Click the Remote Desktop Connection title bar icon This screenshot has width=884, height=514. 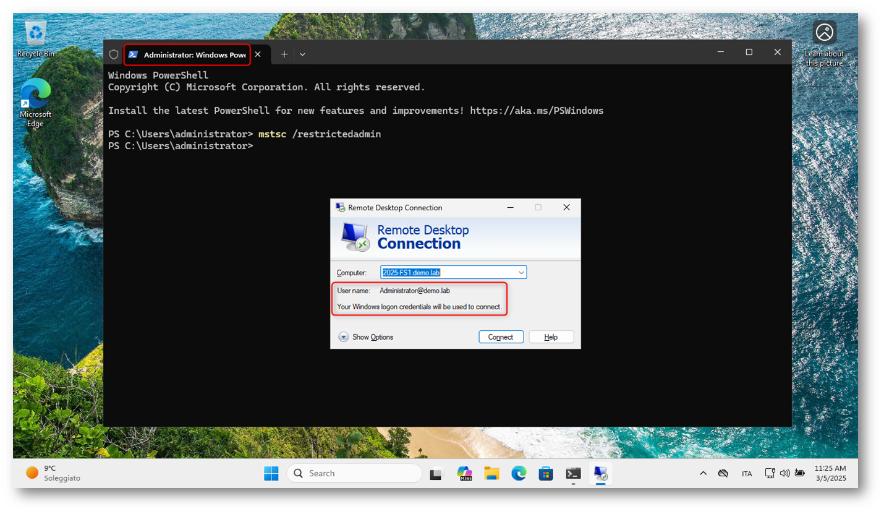coord(340,207)
